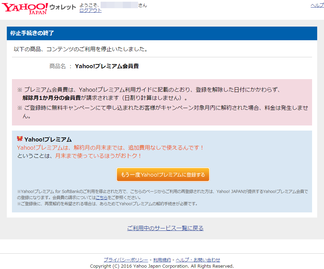Viewport: 324px width, 269px height.
Task: Open the ヘルプ・お問い合わせ footer link
Action: click(198, 260)
